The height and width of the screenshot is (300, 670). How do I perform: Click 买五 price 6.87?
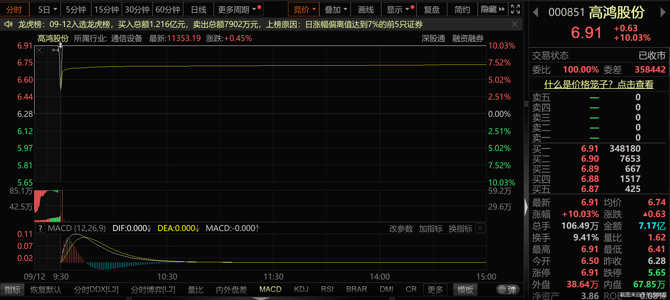(x=590, y=189)
